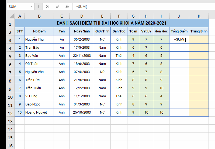
Task: Click the date 07/4/2003
Action: pyautogui.click(x=82, y=72)
